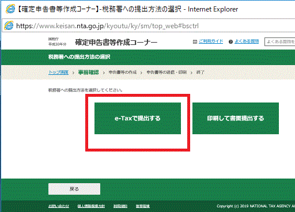Screen dimensions: 295x212
Task: Click the 税務署への提出方法を選択してください instruction text
Action: click(x=85, y=90)
